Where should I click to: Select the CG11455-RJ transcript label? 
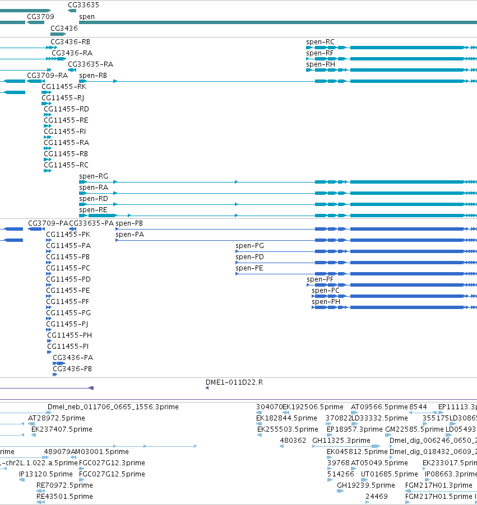tap(63, 97)
